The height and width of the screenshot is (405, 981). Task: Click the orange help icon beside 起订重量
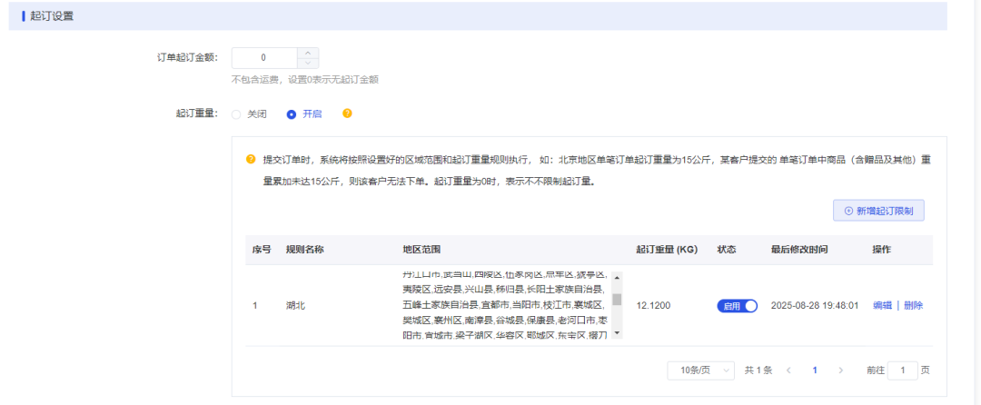347,114
